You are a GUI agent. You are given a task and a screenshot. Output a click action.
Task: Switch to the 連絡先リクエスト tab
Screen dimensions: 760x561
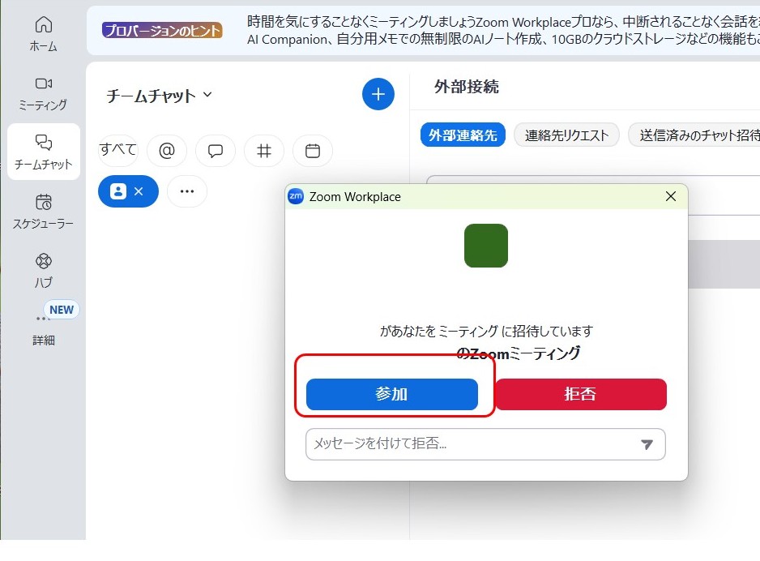tap(566, 135)
